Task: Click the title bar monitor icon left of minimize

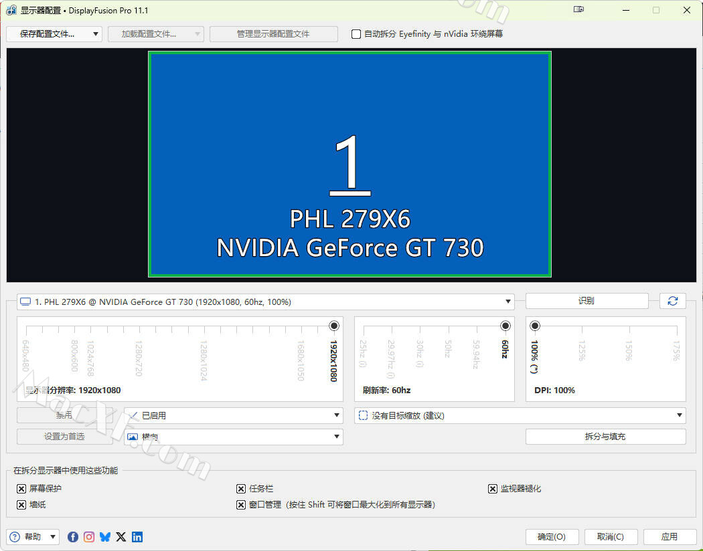Action: [x=579, y=10]
